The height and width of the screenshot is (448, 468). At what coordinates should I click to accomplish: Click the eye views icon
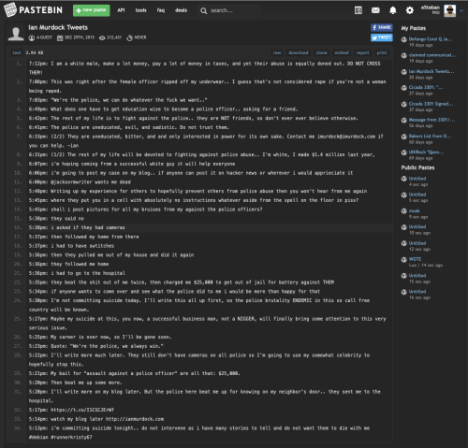102,37
